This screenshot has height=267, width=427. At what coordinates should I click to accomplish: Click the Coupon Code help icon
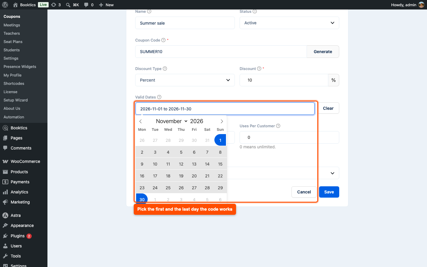[x=163, y=40]
